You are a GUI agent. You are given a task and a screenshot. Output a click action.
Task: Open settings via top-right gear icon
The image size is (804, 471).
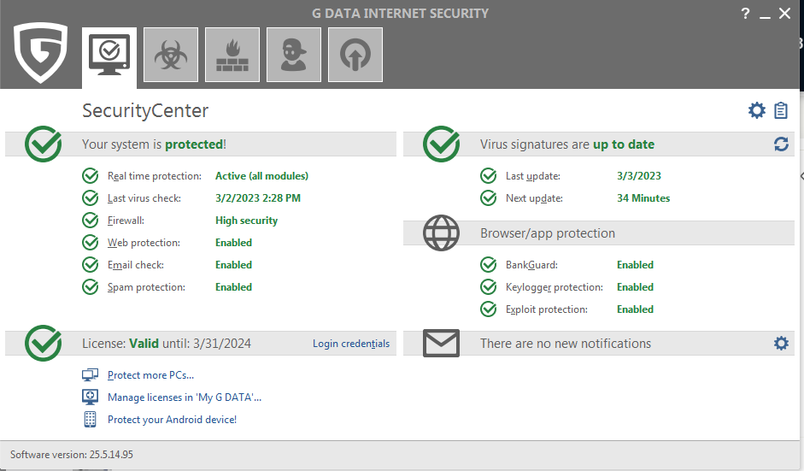[x=756, y=110]
